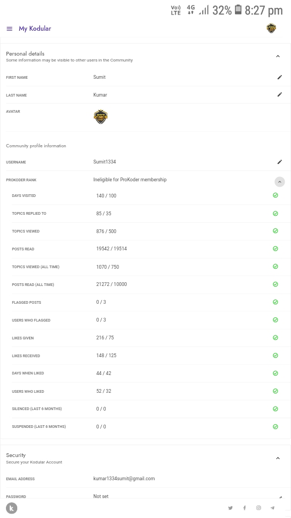Edit the Username Sumit1334 pencil icon
Viewport: 291px width, 518px height.
[280, 162]
